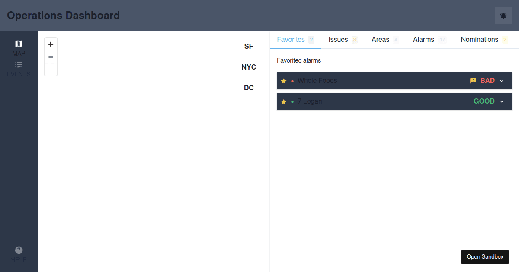Zoom out the map with minus button
519x272 pixels.
pyautogui.click(x=51, y=57)
